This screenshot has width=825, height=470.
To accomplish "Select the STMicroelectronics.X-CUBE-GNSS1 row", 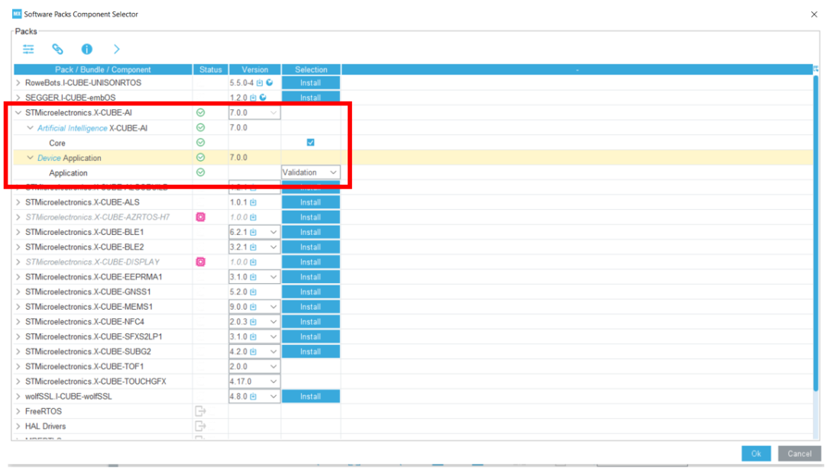I will point(413,291).
